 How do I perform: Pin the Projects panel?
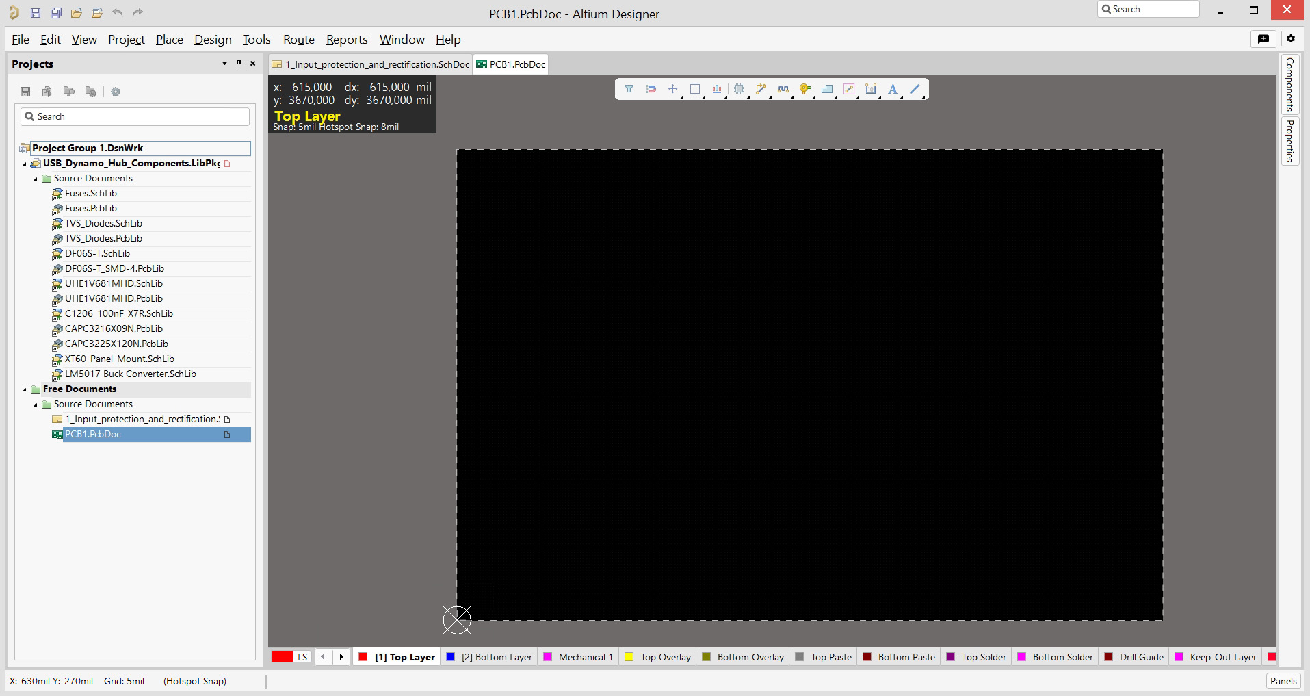pos(239,64)
